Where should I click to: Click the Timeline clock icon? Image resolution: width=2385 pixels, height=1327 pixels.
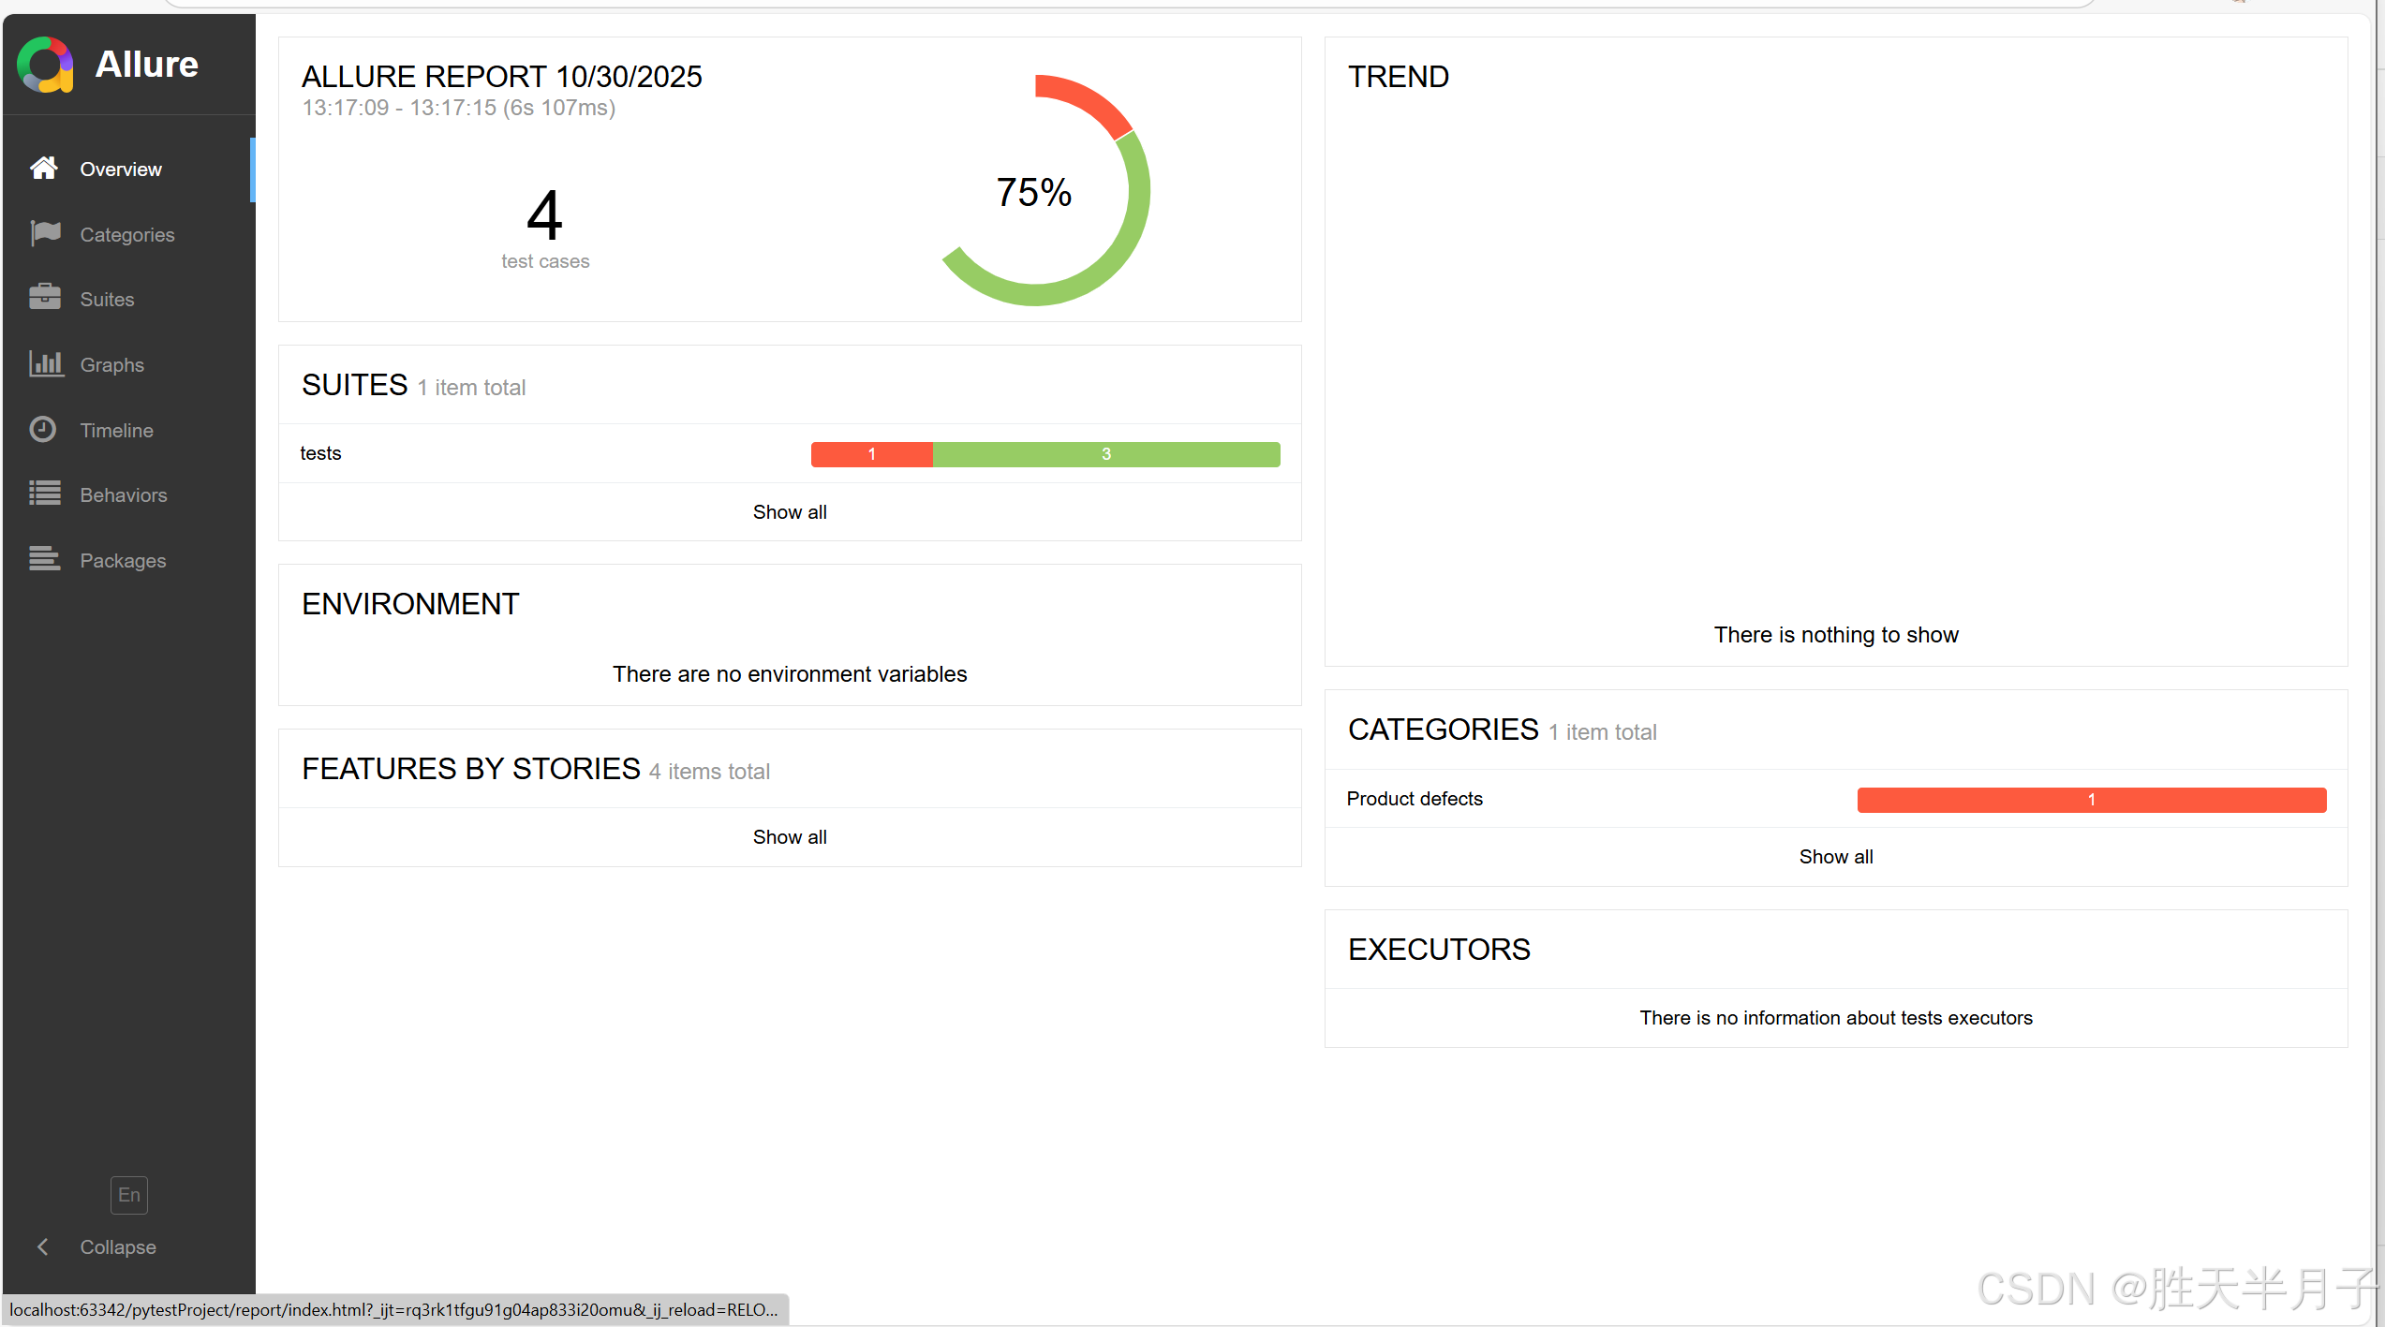43,430
